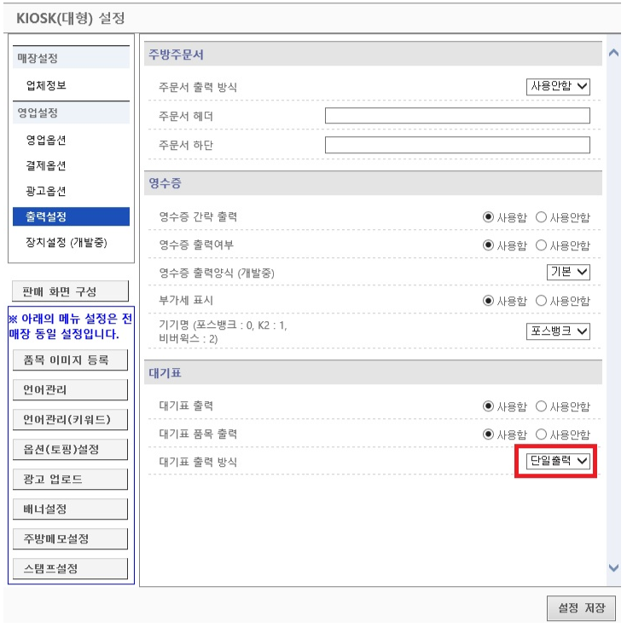
Task: Select 사용함 for 대기표 품목 출력
Action: click(x=488, y=434)
